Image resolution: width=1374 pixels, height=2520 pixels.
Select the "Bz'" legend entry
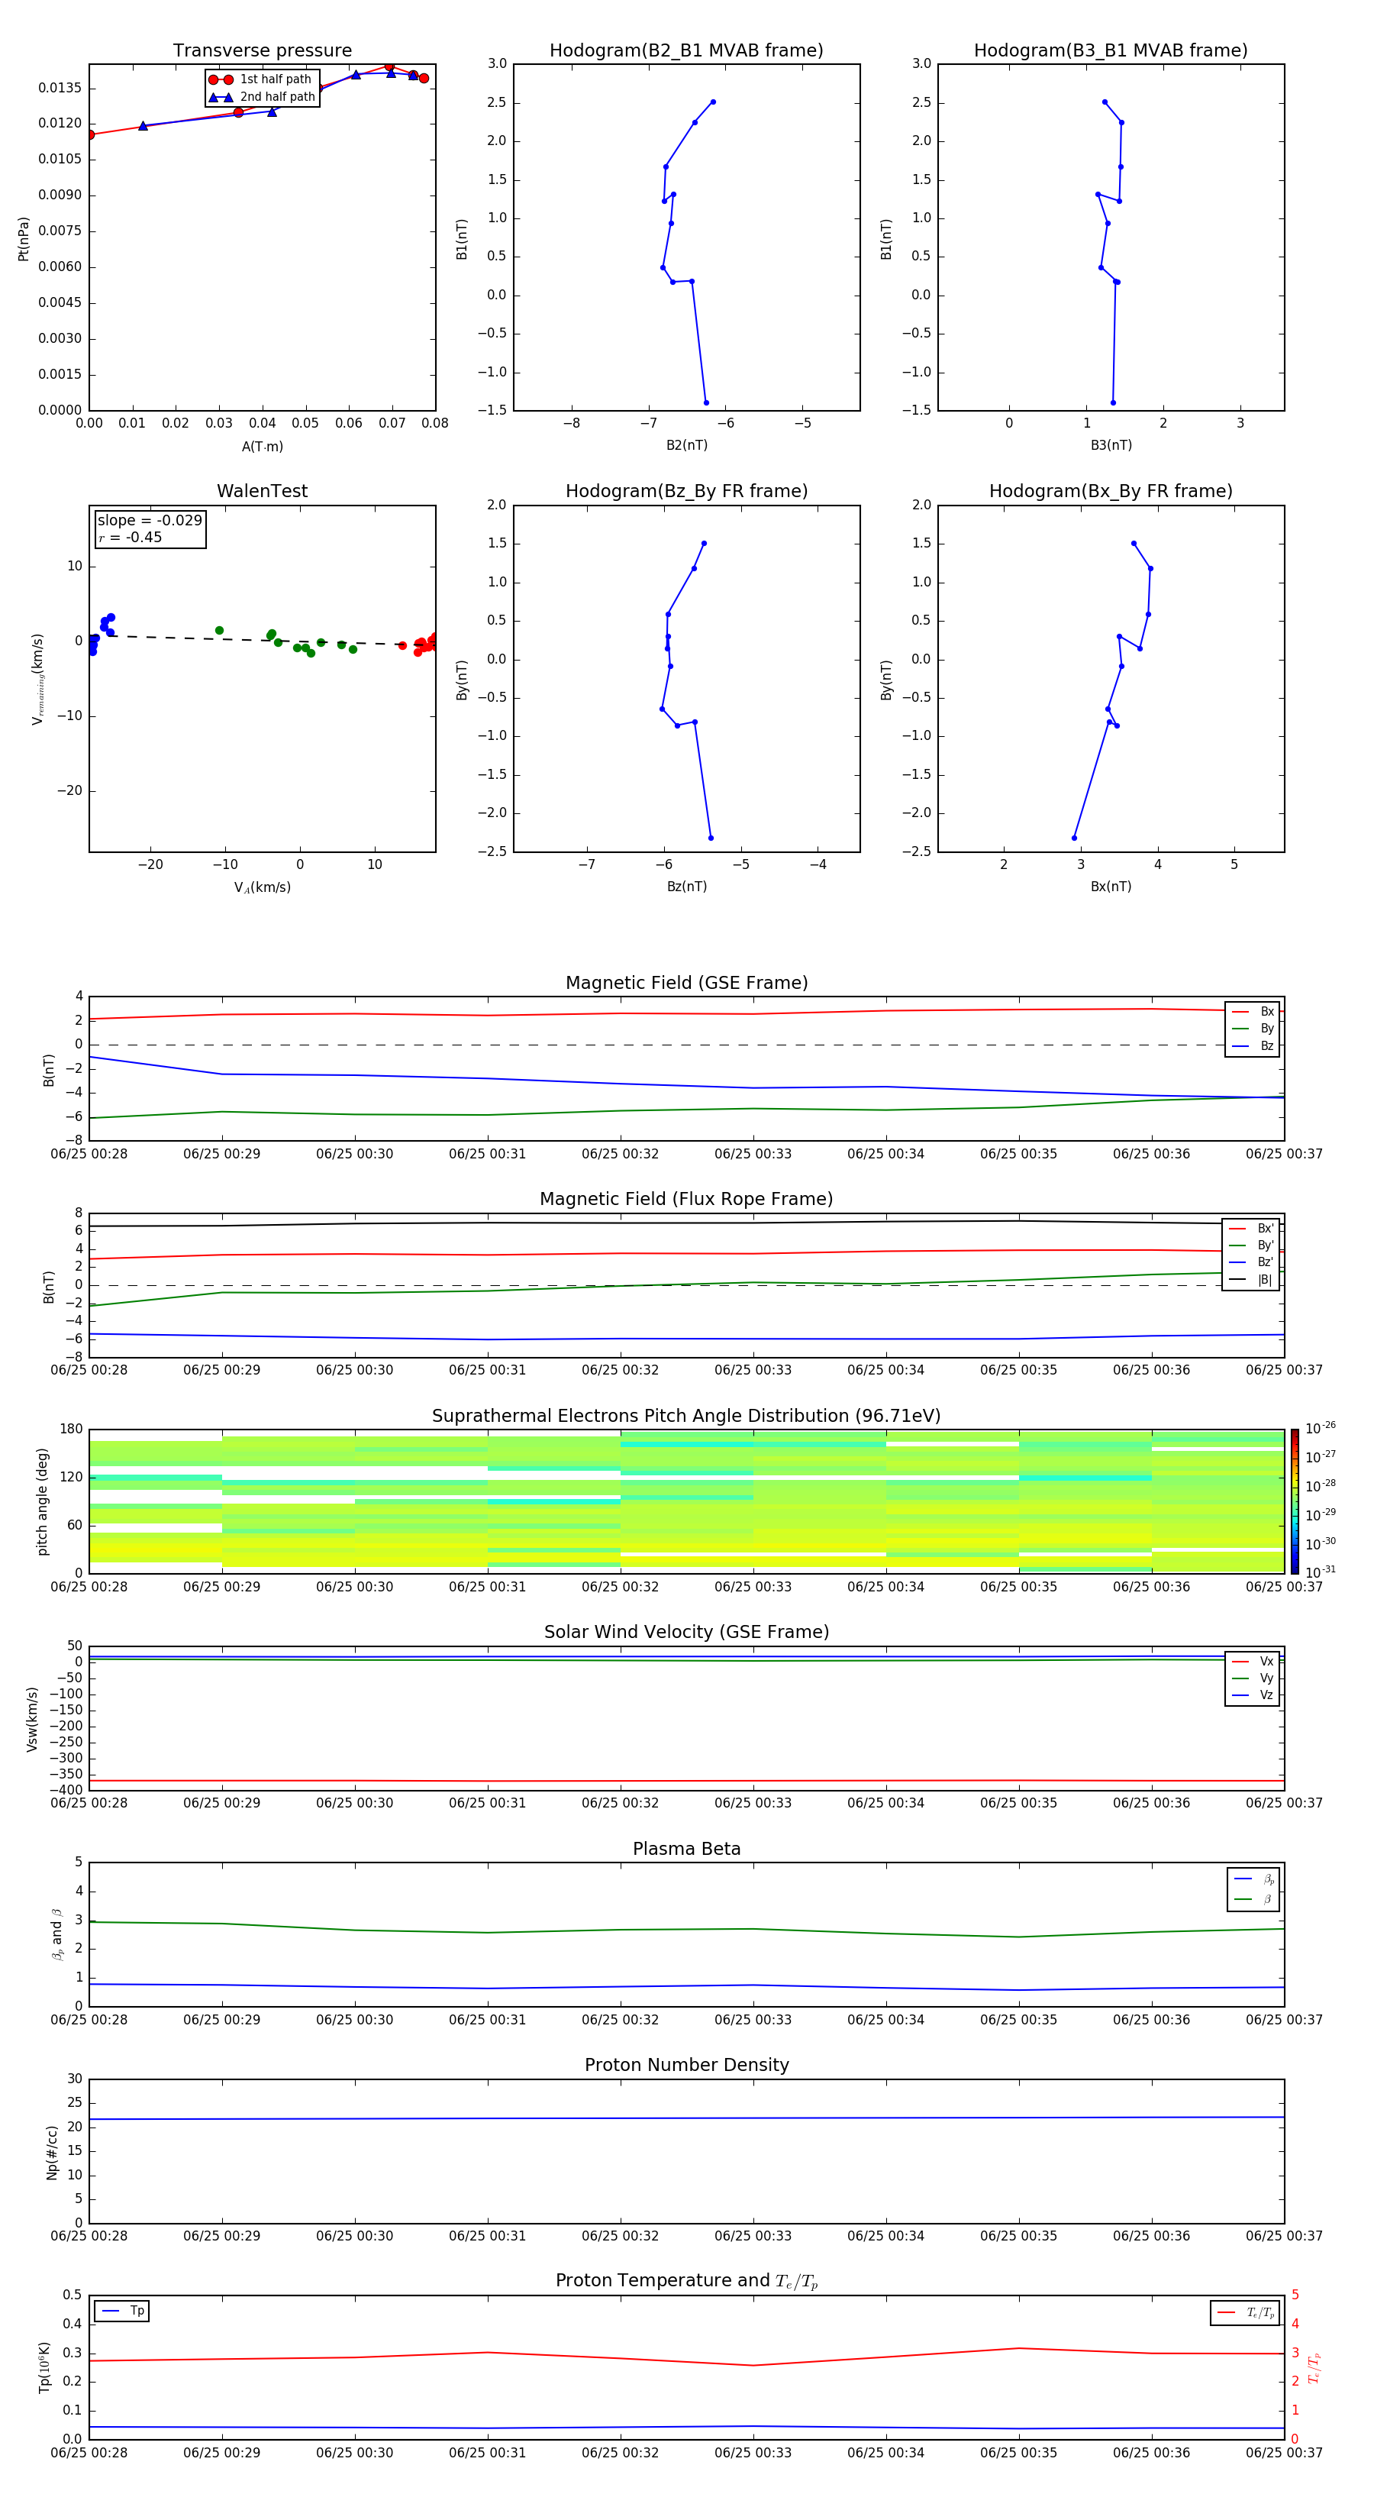(1252, 1263)
